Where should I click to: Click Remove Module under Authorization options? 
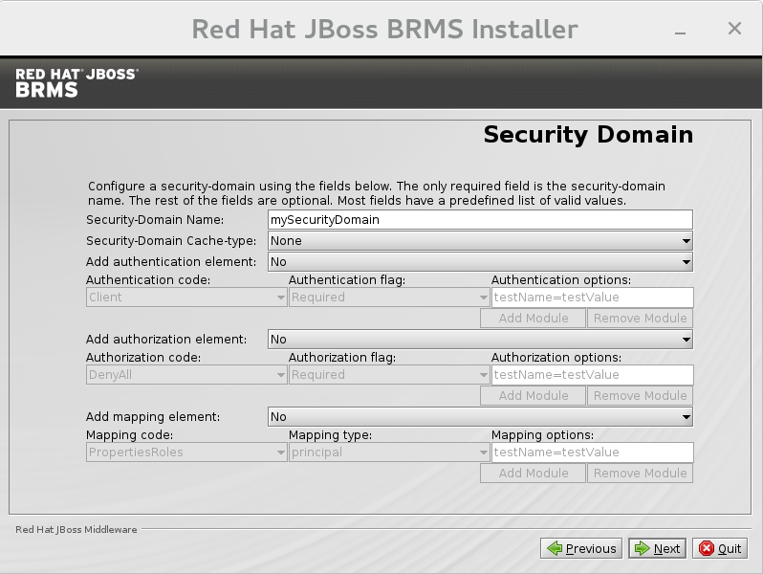tap(640, 395)
